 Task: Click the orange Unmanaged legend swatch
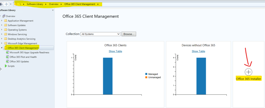[x=146, y=77]
